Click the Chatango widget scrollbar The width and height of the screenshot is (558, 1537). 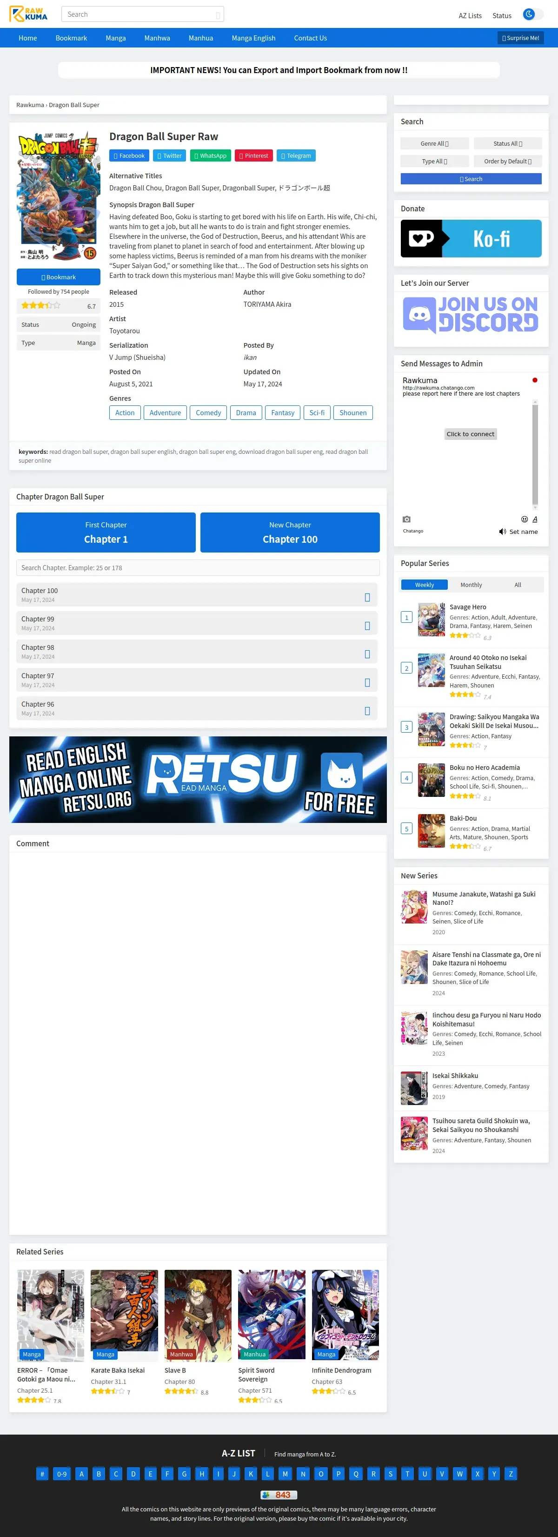[535, 455]
